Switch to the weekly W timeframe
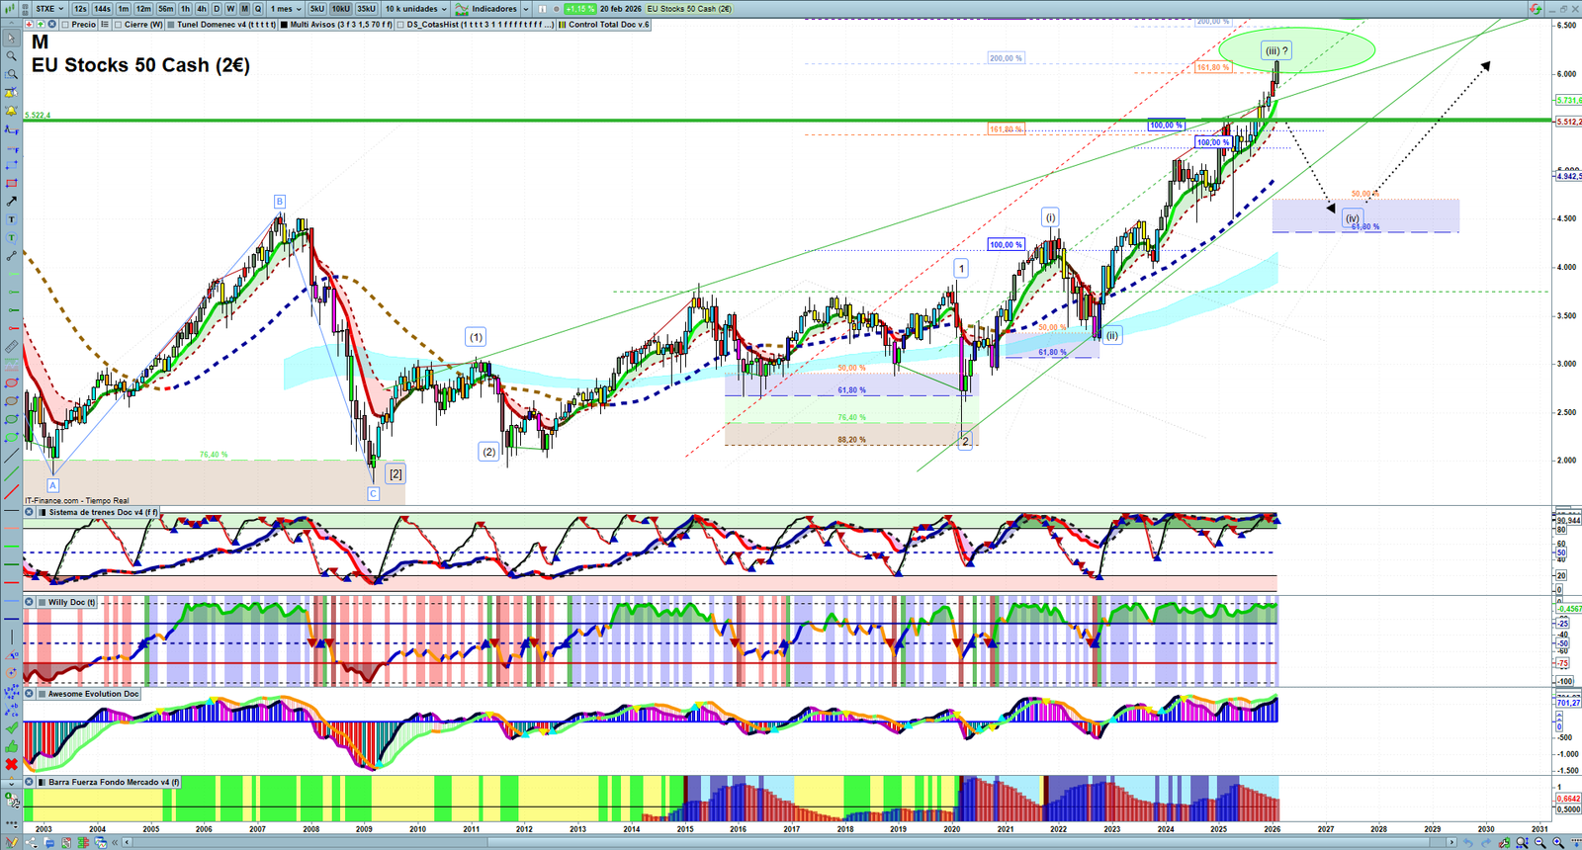This screenshot has width=1582, height=850. [x=230, y=9]
